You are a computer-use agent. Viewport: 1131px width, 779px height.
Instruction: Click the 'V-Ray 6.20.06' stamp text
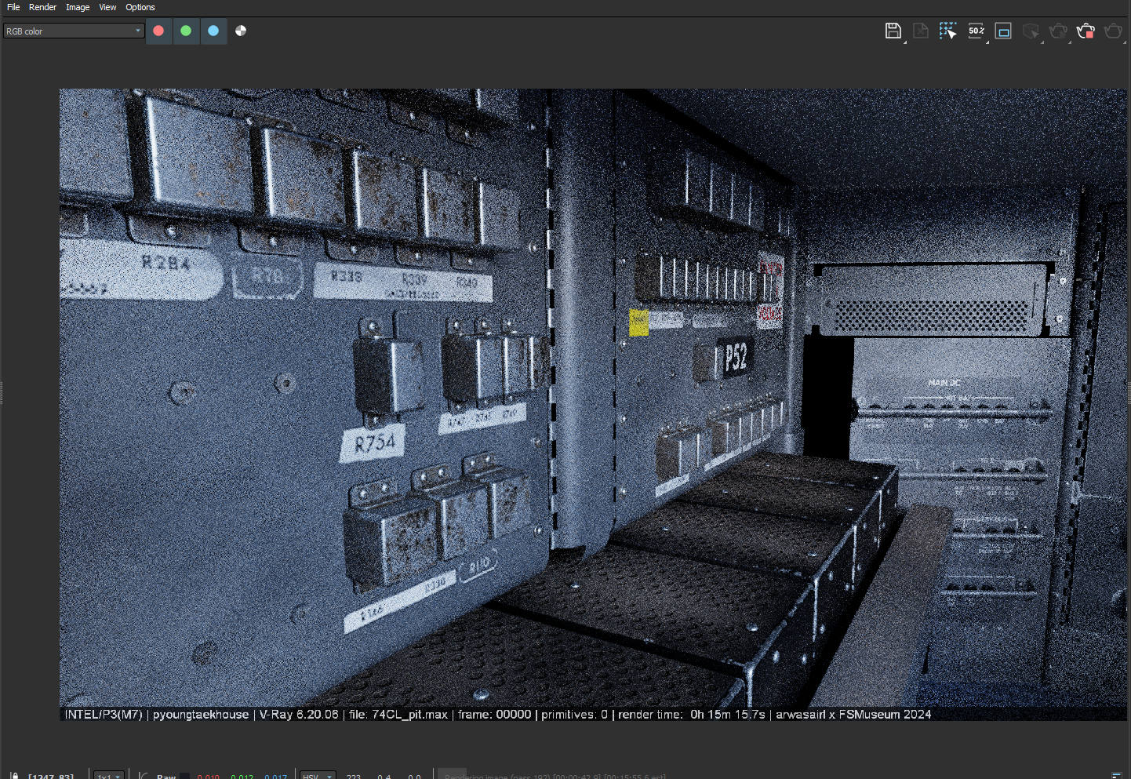299,715
